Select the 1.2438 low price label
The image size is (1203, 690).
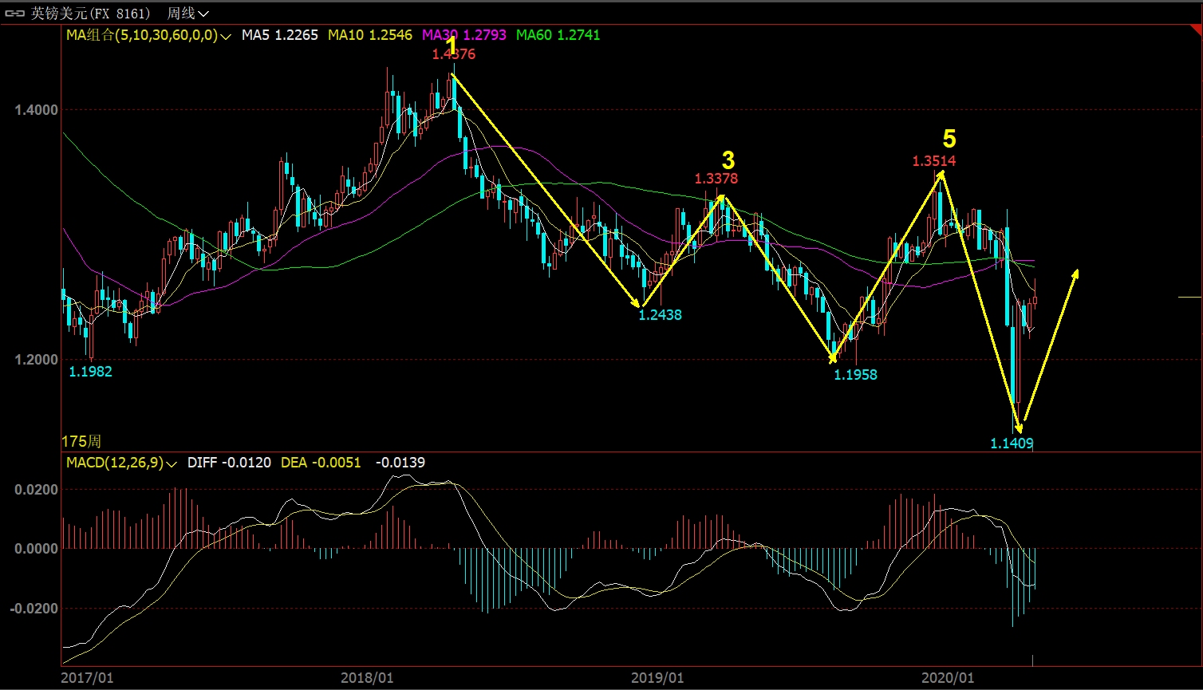(x=661, y=315)
